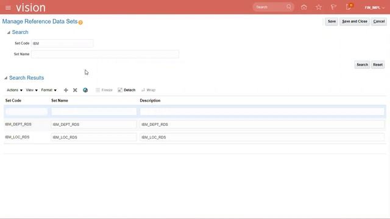The image size is (390, 219).
Task: Go to the Home page icon
Action: (303, 7)
